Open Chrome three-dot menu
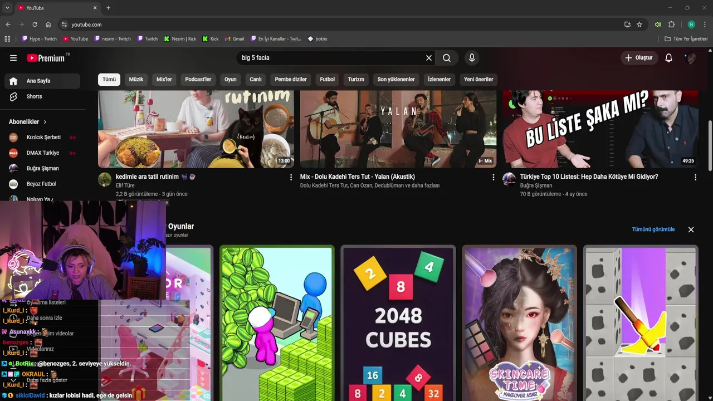 (705, 25)
